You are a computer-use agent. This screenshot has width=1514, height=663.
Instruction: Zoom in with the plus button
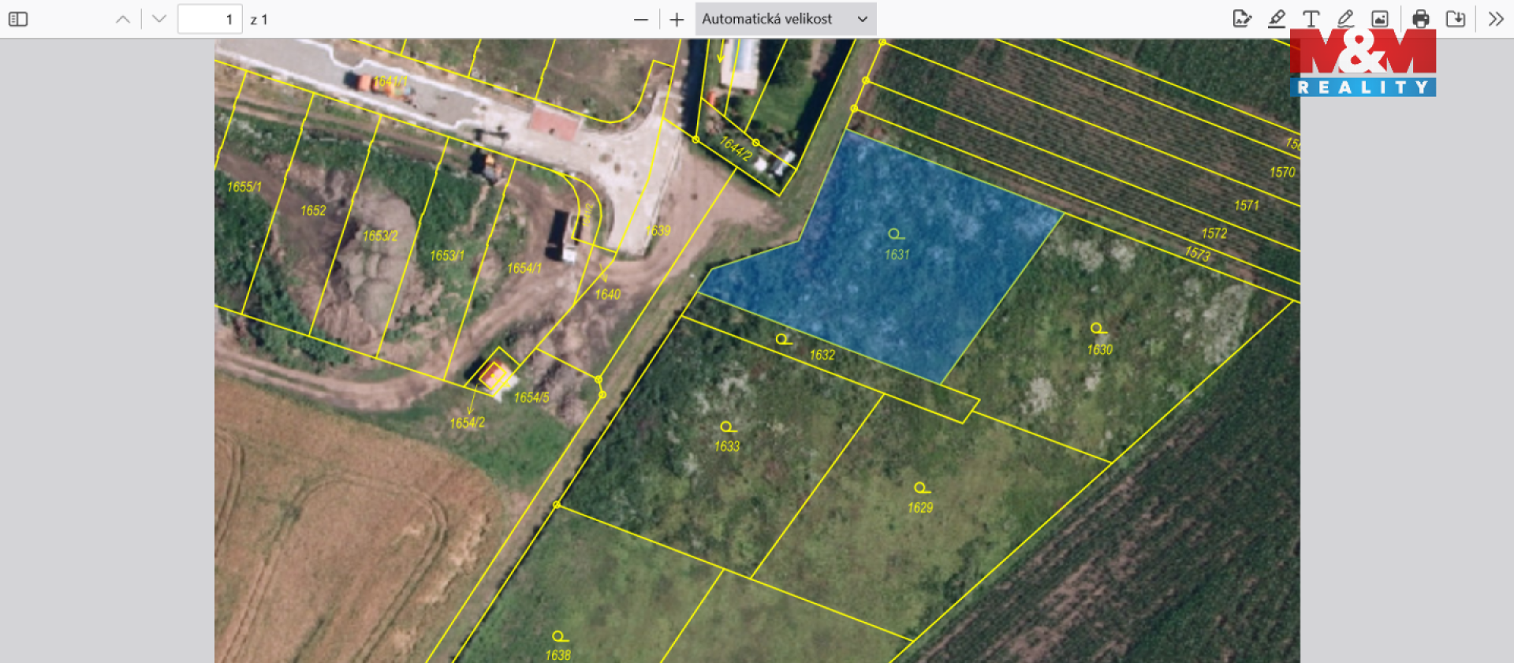pyautogui.click(x=677, y=19)
